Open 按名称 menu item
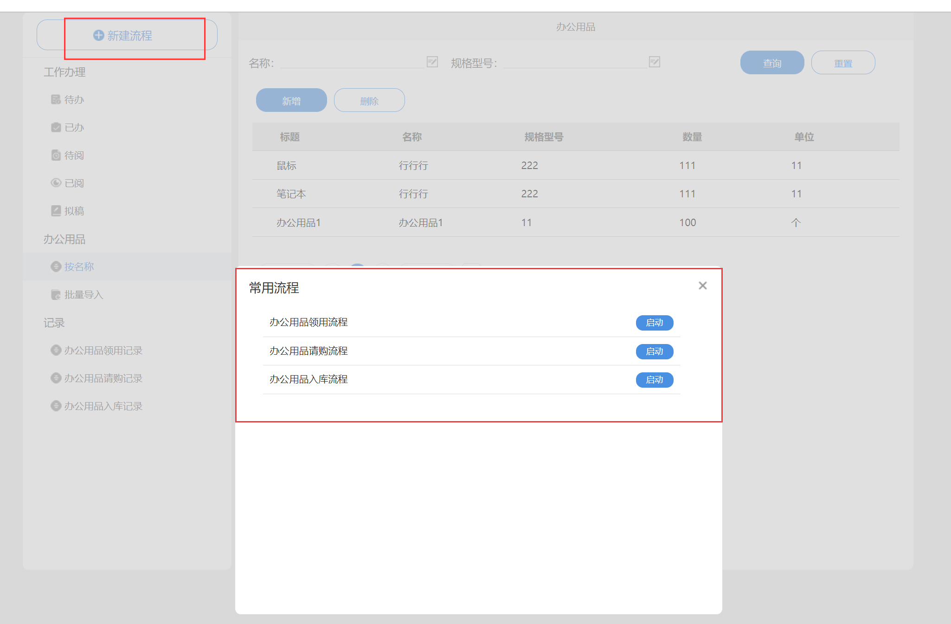The width and height of the screenshot is (951, 624). (79, 266)
